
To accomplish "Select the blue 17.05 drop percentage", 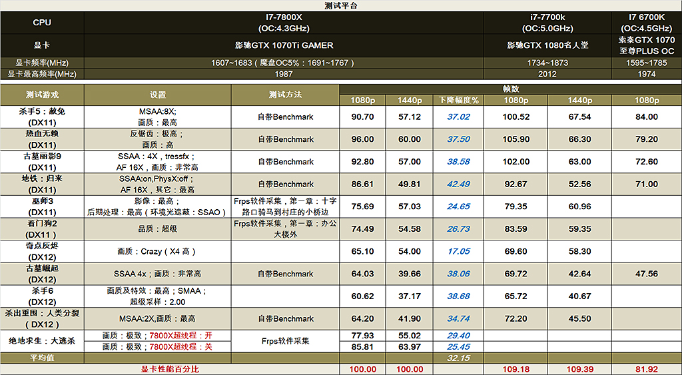I will pyautogui.click(x=458, y=252).
